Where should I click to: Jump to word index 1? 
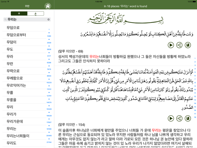click(49, 29)
